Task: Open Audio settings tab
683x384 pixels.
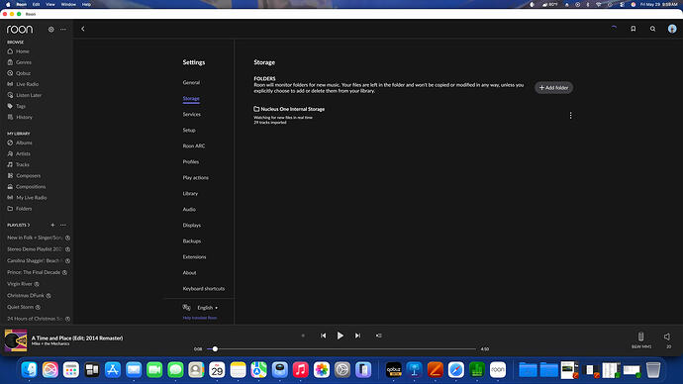Action: coord(189,210)
